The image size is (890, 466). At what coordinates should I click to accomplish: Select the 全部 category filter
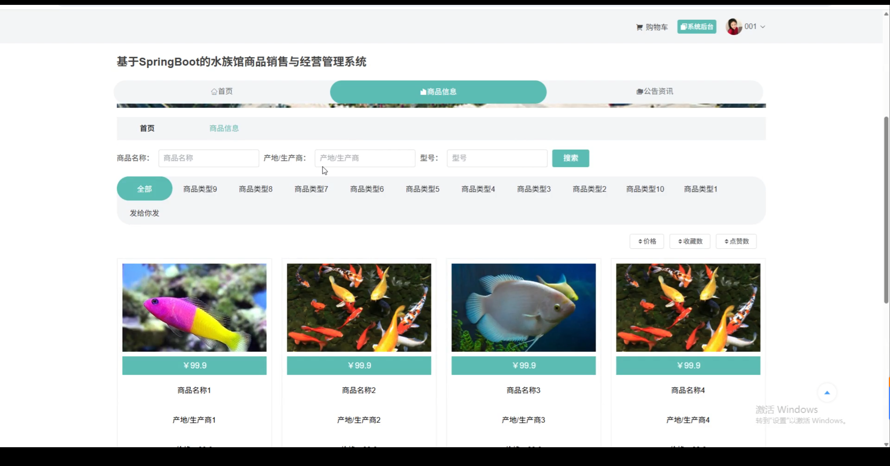coord(144,189)
